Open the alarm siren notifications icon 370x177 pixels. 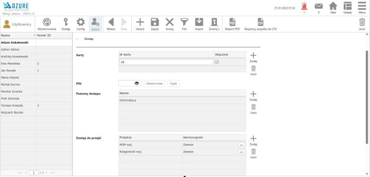pos(304,6)
